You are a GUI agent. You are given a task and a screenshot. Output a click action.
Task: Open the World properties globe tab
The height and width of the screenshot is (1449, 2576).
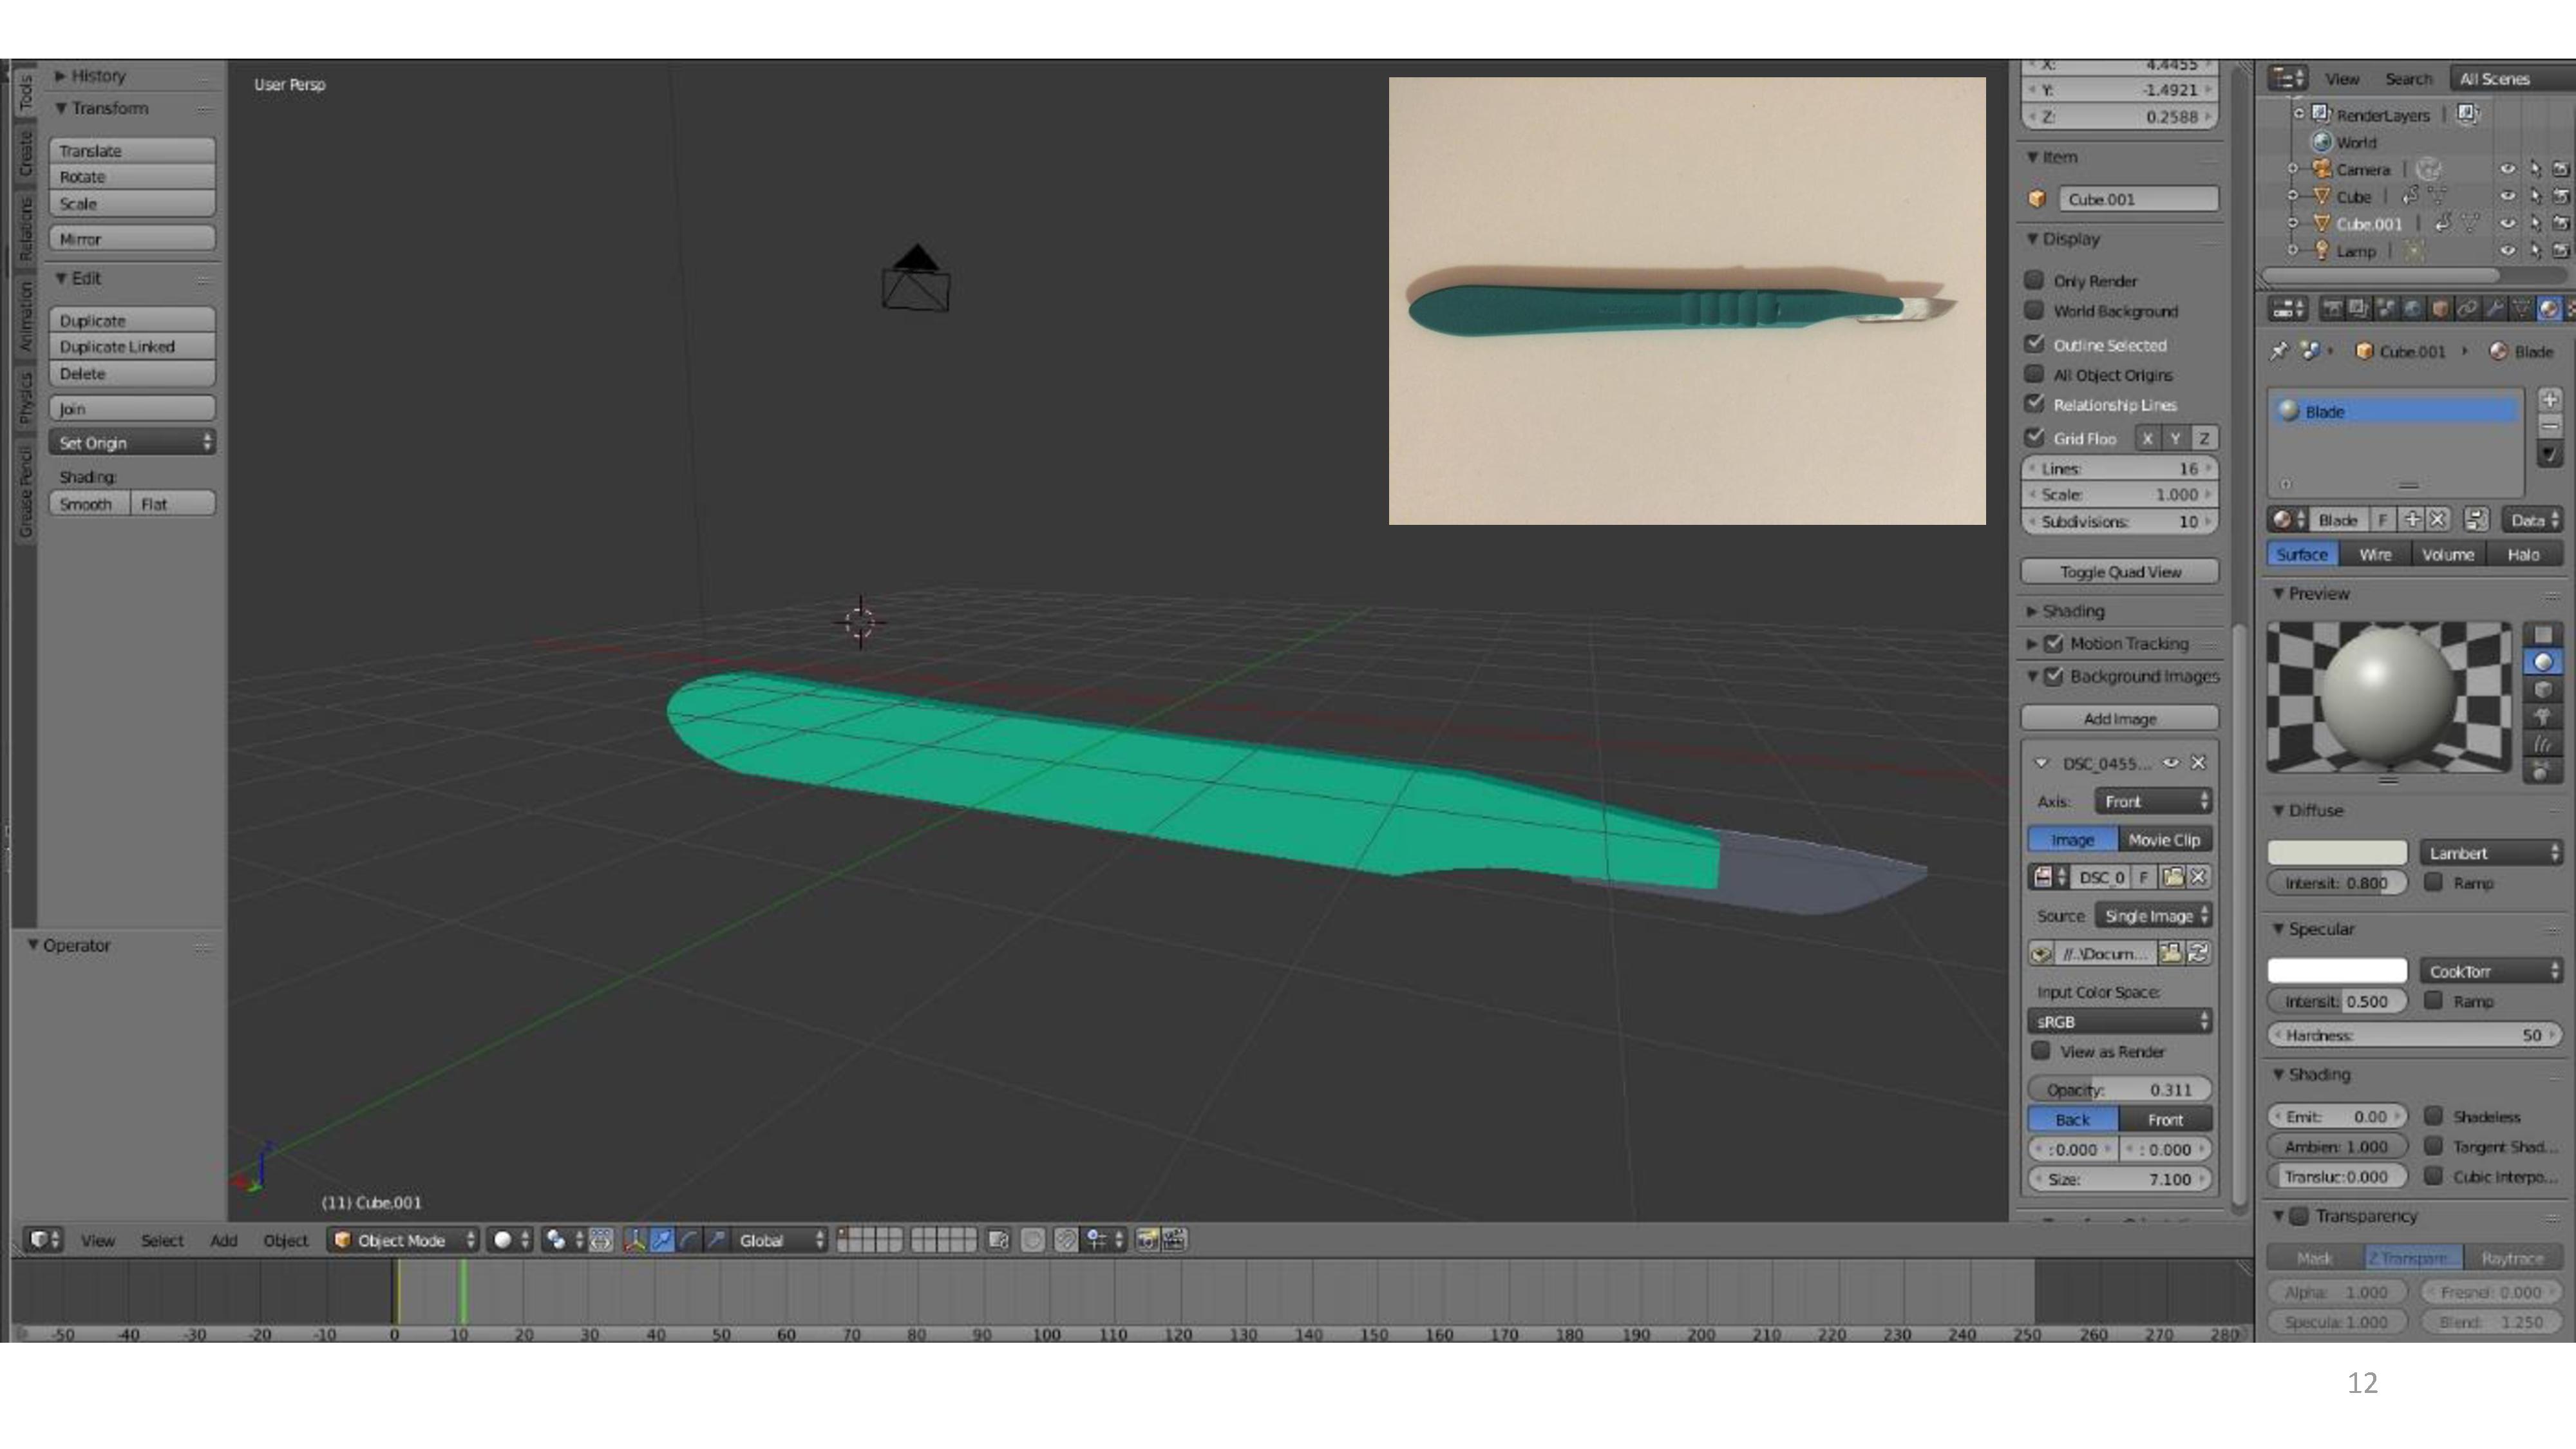[x=2412, y=309]
